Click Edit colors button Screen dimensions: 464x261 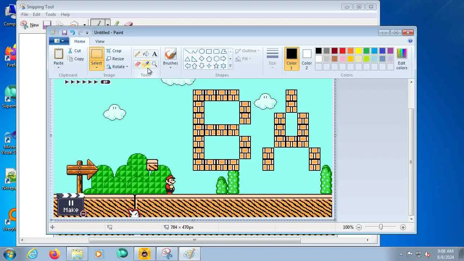tap(402, 59)
